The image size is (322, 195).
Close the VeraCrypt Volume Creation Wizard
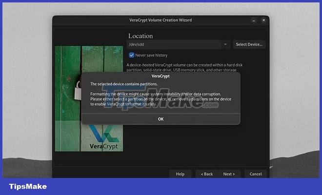[x=263, y=20]
